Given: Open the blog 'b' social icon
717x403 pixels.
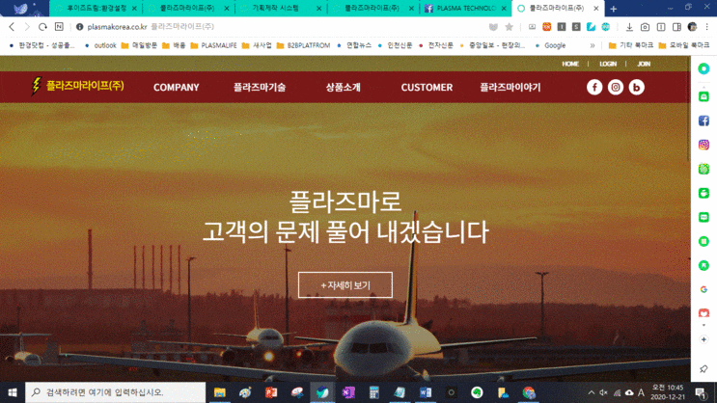Looking at the screenshot, I should pos(636,88).
